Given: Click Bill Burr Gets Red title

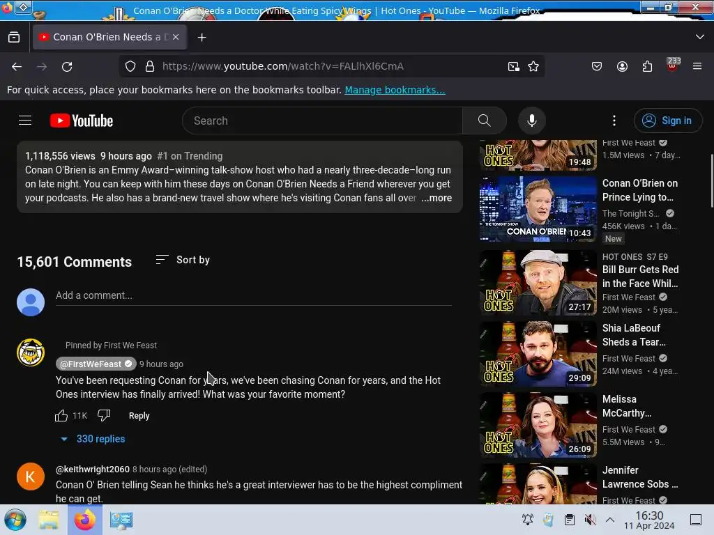Looking at the screenshot, I should click(640, 277).
